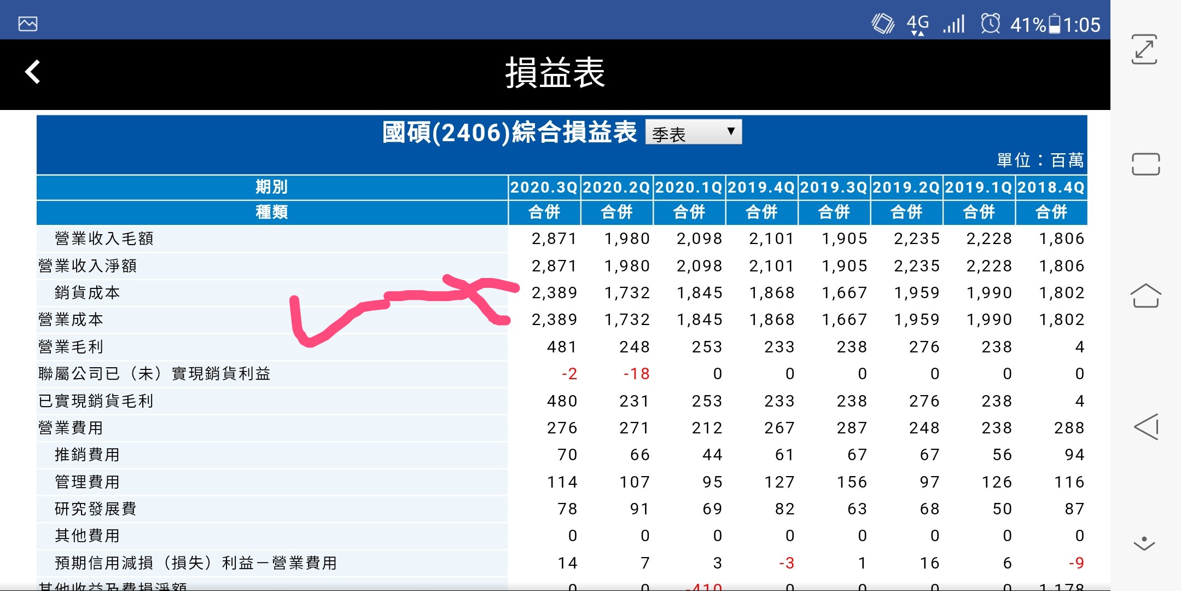
Task: Select the 2018.4Q column header
Action: coord(1051,188)
